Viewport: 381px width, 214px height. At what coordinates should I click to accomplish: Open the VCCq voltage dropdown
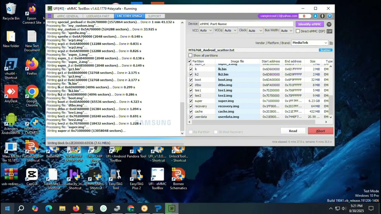point(230,31)
